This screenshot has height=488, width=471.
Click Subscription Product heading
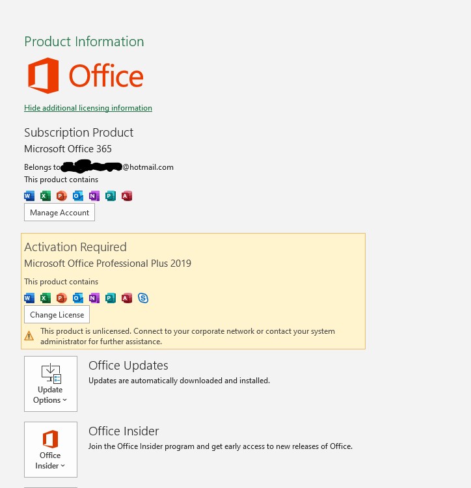click(x=79, y=133)
